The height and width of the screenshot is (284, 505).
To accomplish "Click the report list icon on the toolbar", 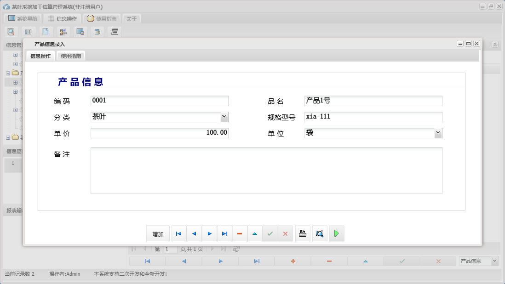I will [28, 32].
